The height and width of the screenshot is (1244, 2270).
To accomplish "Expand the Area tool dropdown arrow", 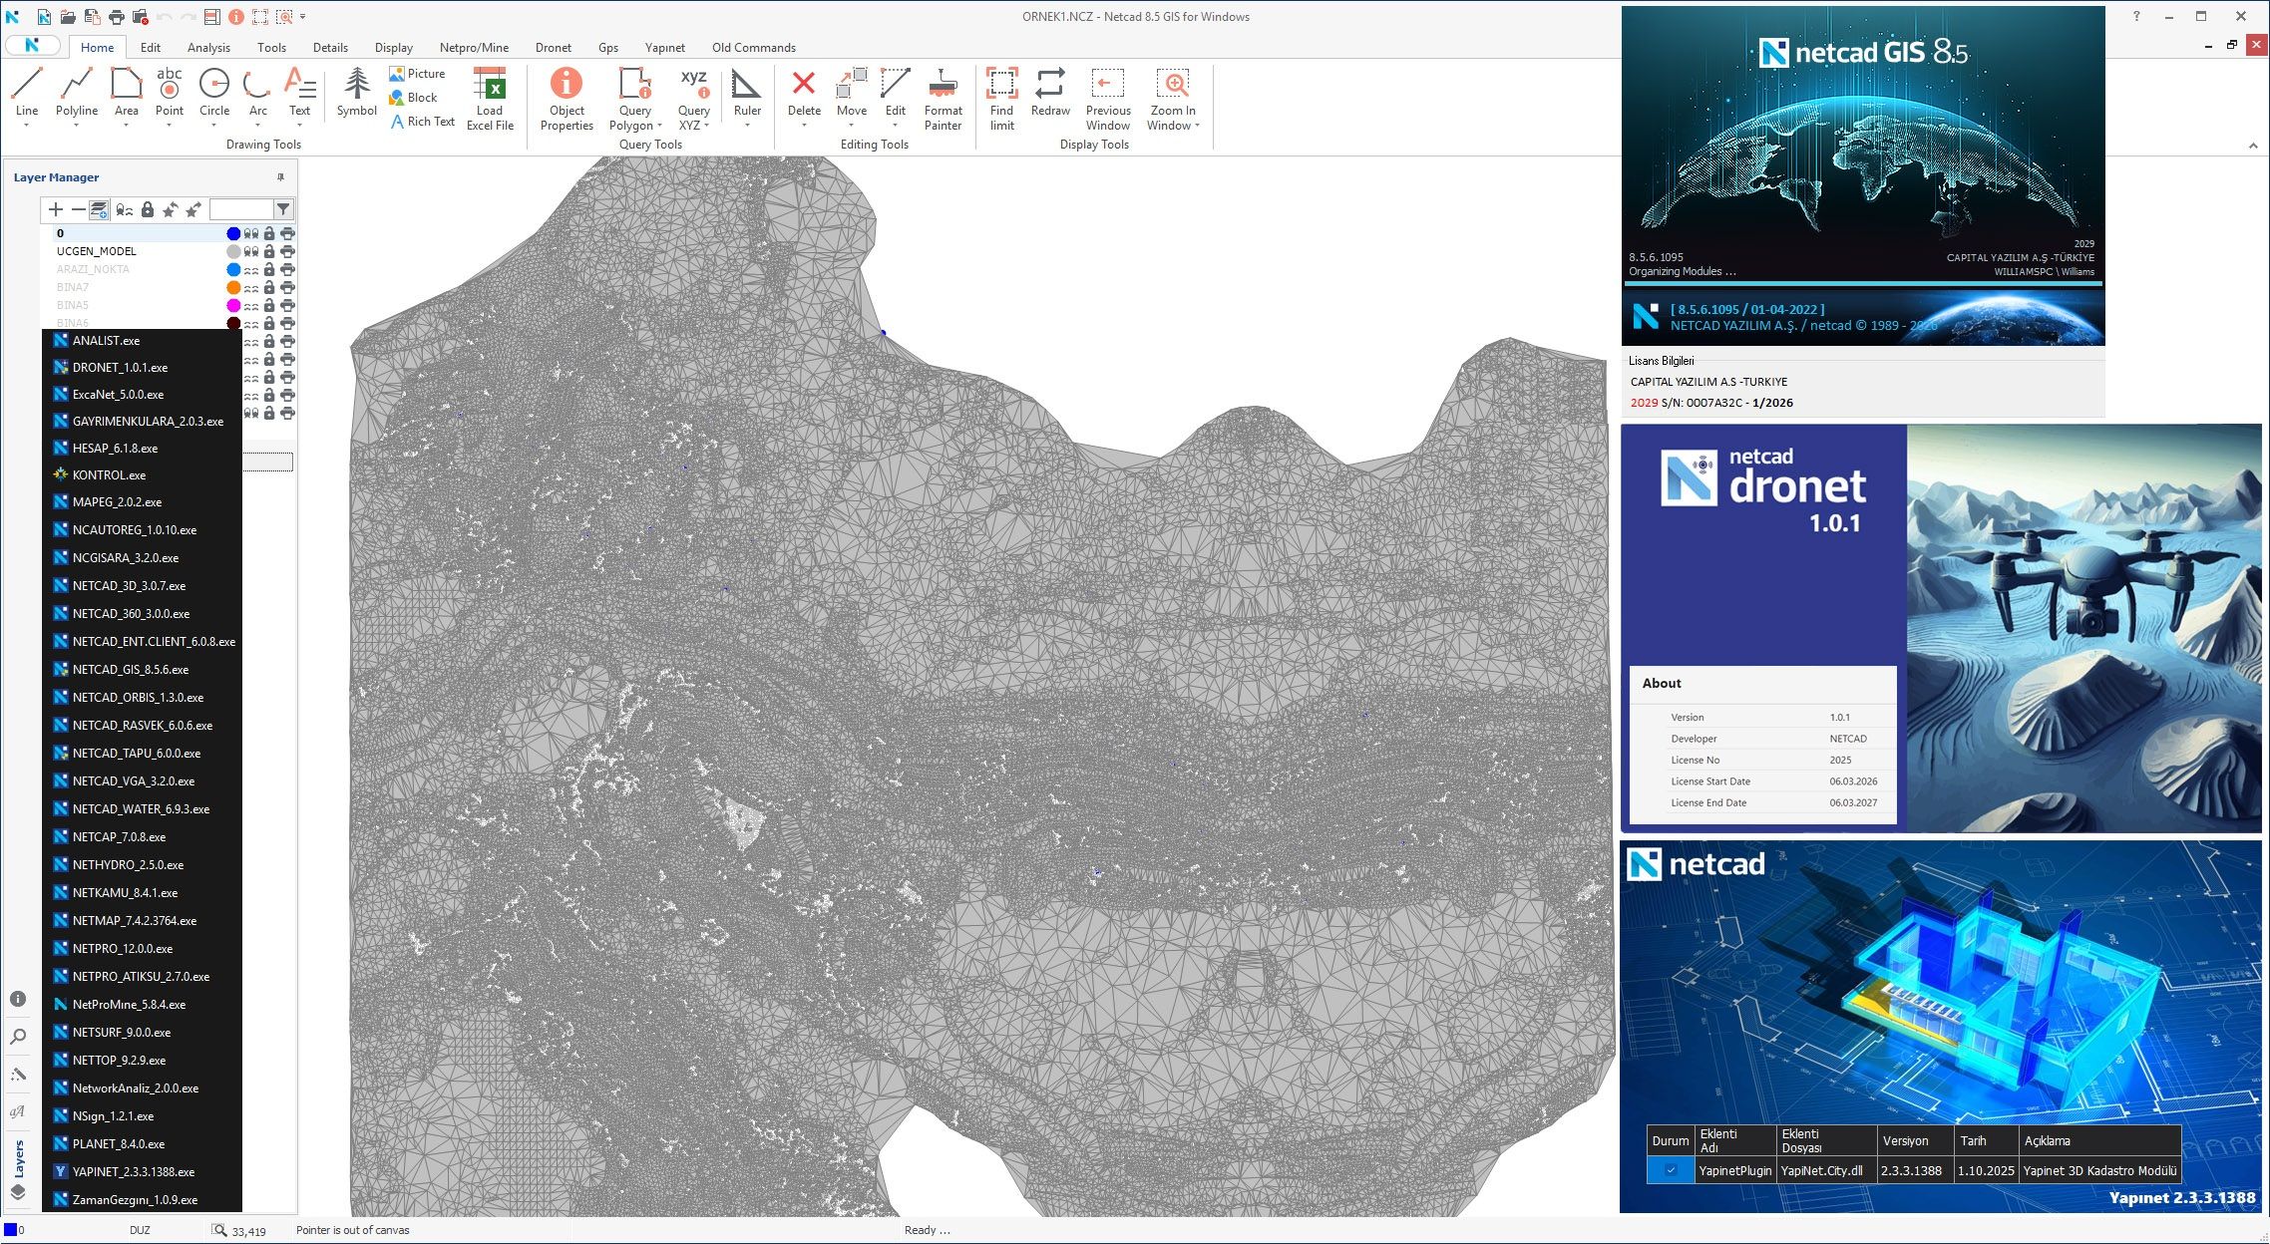I will (127, 126).
